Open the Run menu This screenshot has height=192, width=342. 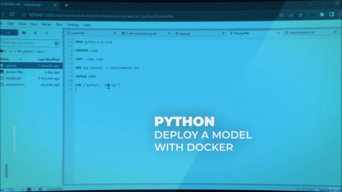(x=34, y=24)
